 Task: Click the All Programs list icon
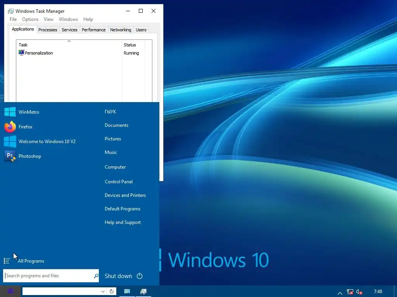(x=7, y=261)
